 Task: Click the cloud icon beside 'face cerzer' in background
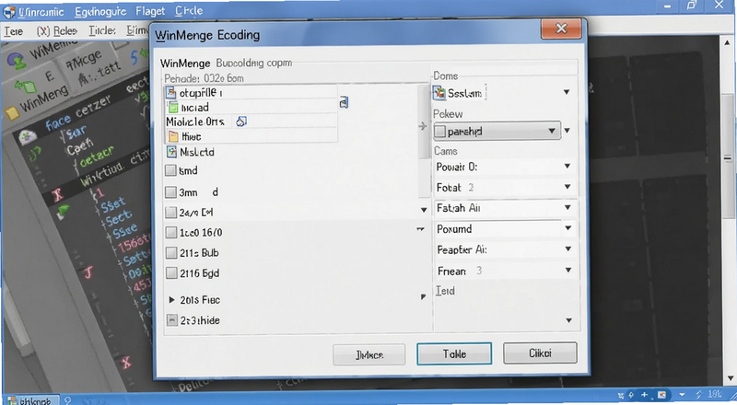pos(28,136)
